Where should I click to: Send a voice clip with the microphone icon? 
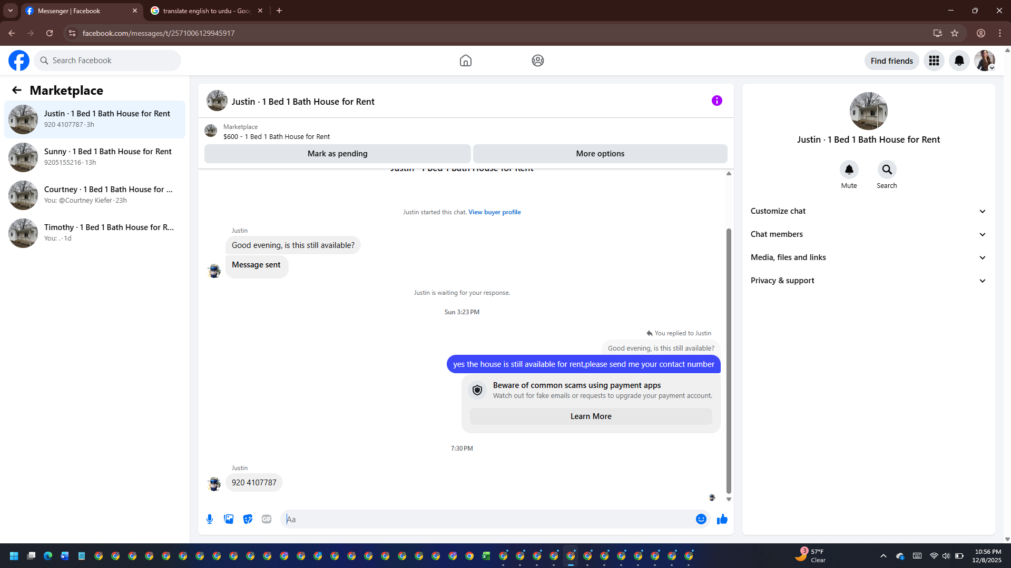tap(210, 519)
